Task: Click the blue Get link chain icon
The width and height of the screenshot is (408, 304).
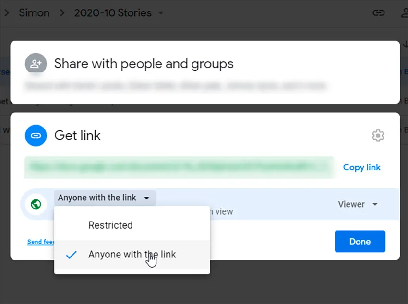Action: point(36,135)
